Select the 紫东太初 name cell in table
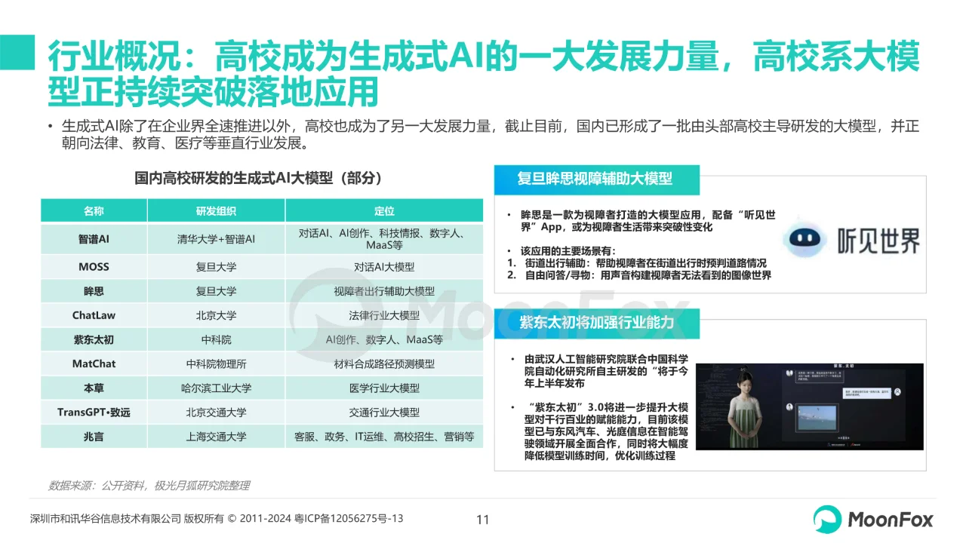 click(94, 339)
